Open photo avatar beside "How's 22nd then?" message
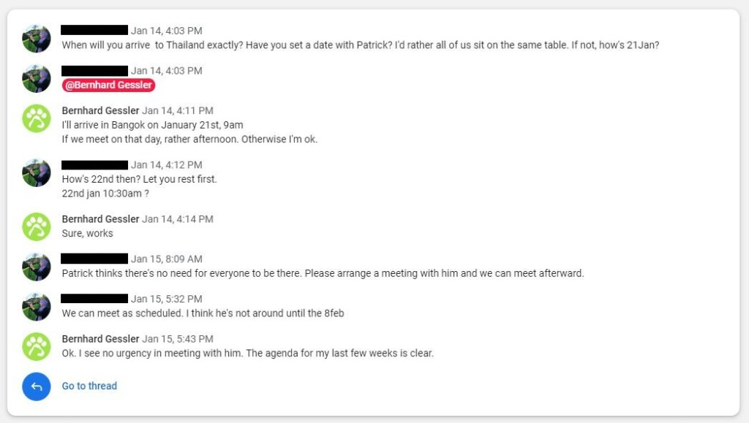 pyautogui.click(x=37, y=172)
